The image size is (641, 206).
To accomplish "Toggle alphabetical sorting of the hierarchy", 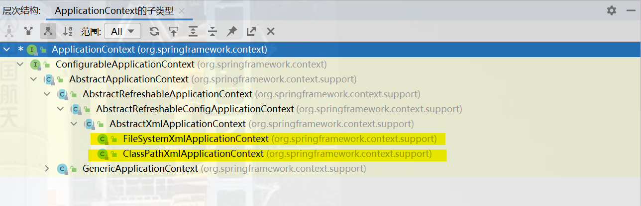I will 68,31.
